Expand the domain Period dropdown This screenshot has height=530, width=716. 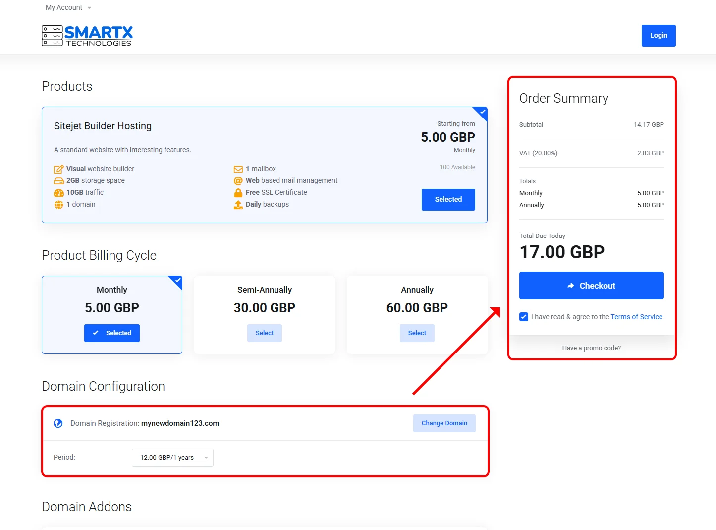point(172,458)
